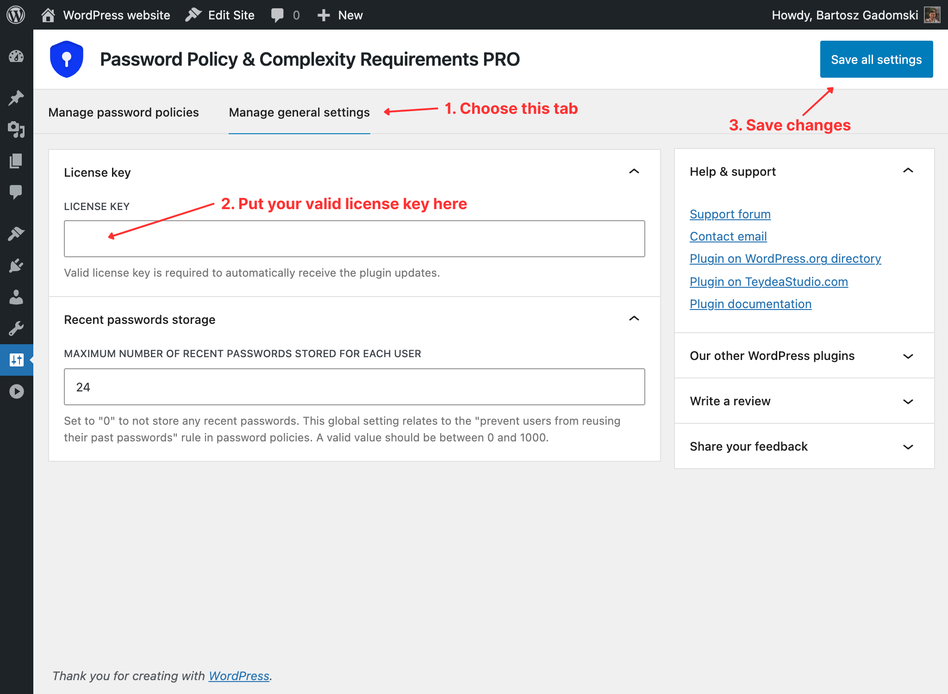Click the sidebar play-circle collapse icon

click(16, 391)
